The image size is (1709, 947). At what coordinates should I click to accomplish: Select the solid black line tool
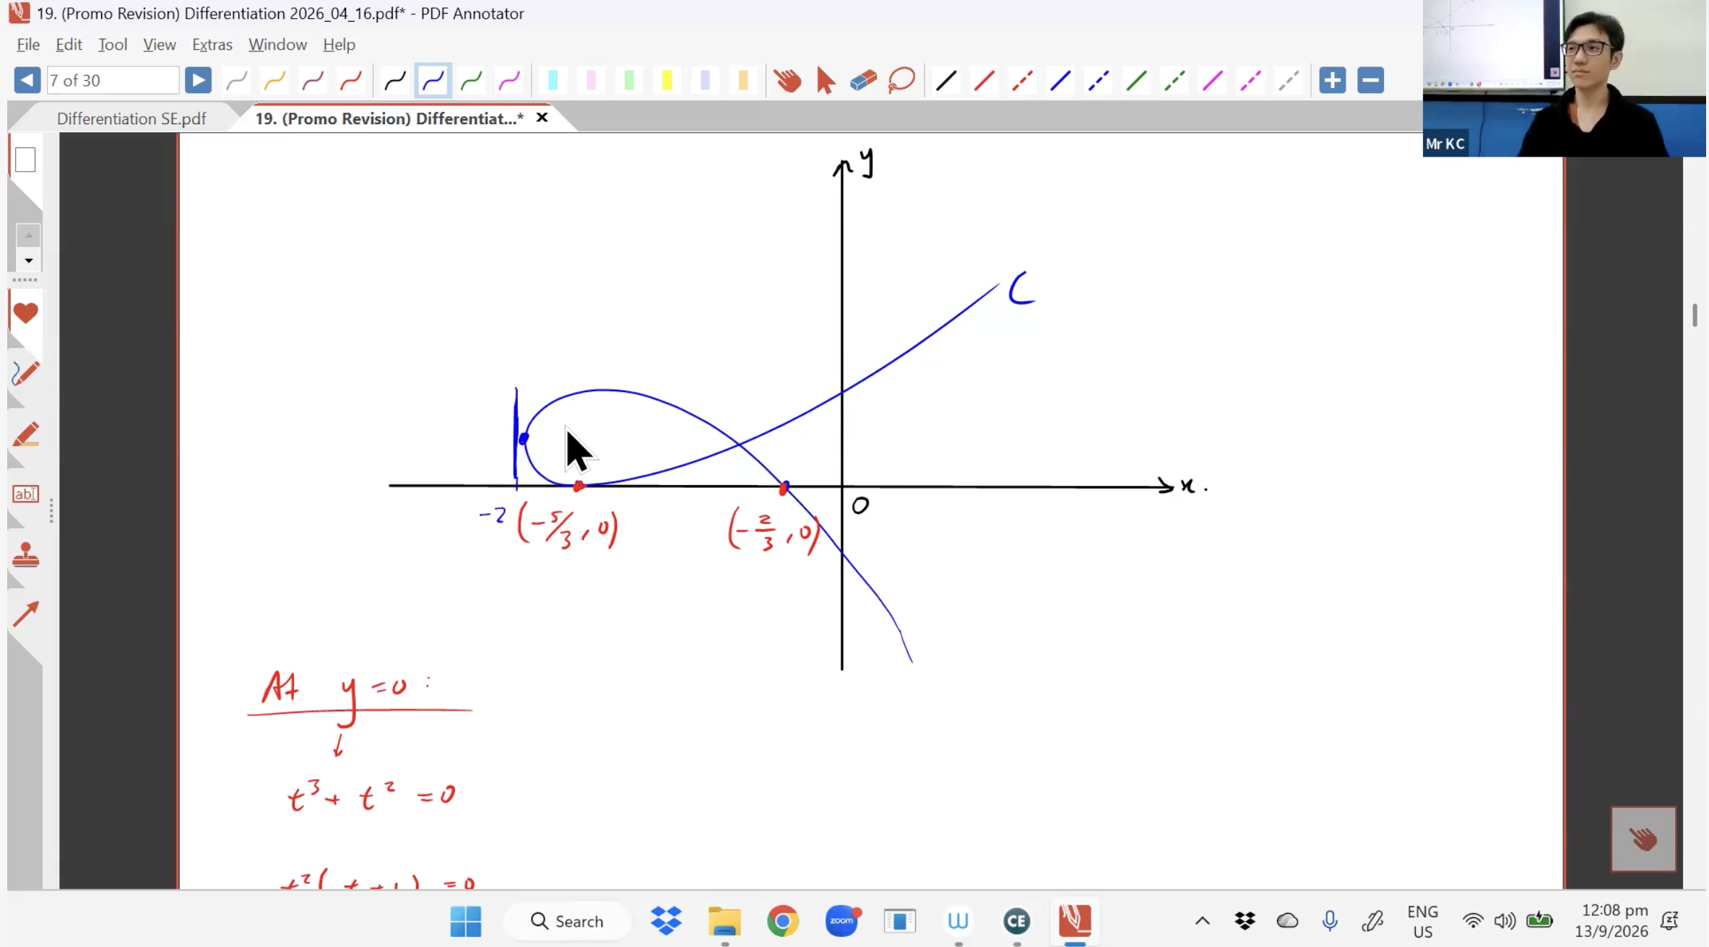tap(946, 80)
